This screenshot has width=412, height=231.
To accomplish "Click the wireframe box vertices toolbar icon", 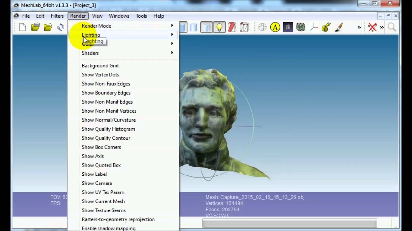I will click(244, 28).
